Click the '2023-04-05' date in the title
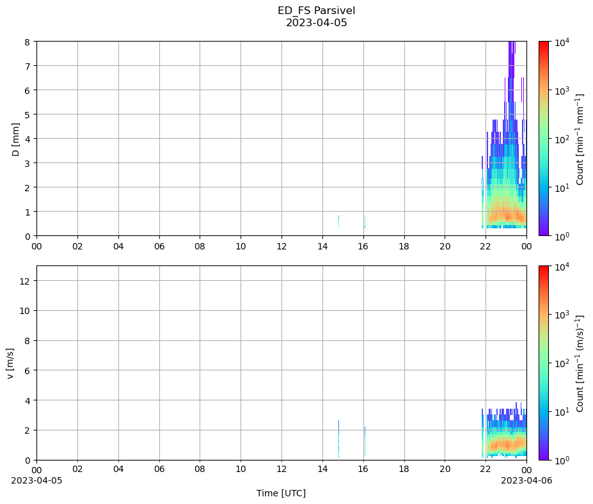 pos(316,22)
